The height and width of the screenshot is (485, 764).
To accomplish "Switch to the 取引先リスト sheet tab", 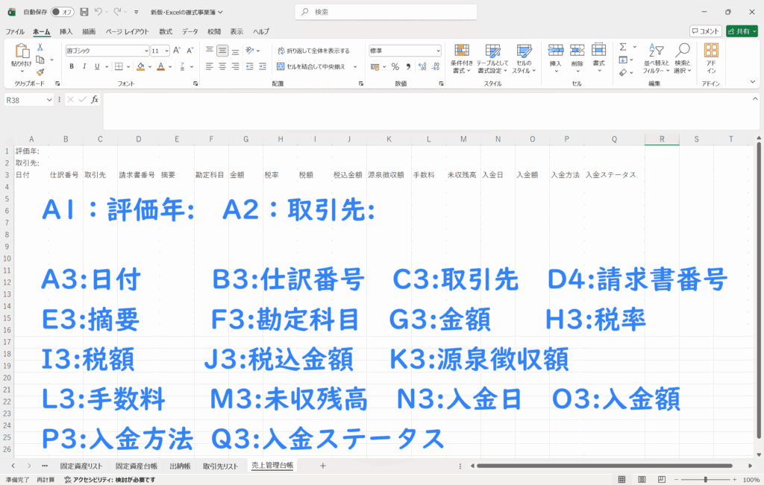I will click(220, 466).
